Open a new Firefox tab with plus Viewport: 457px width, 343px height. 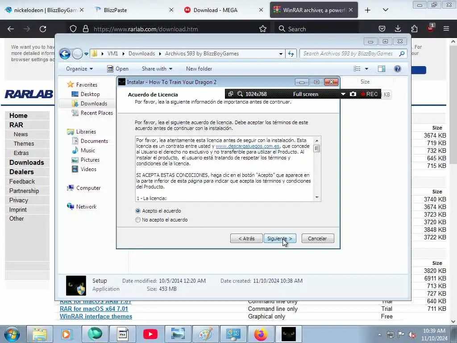[x=368, y=10]
